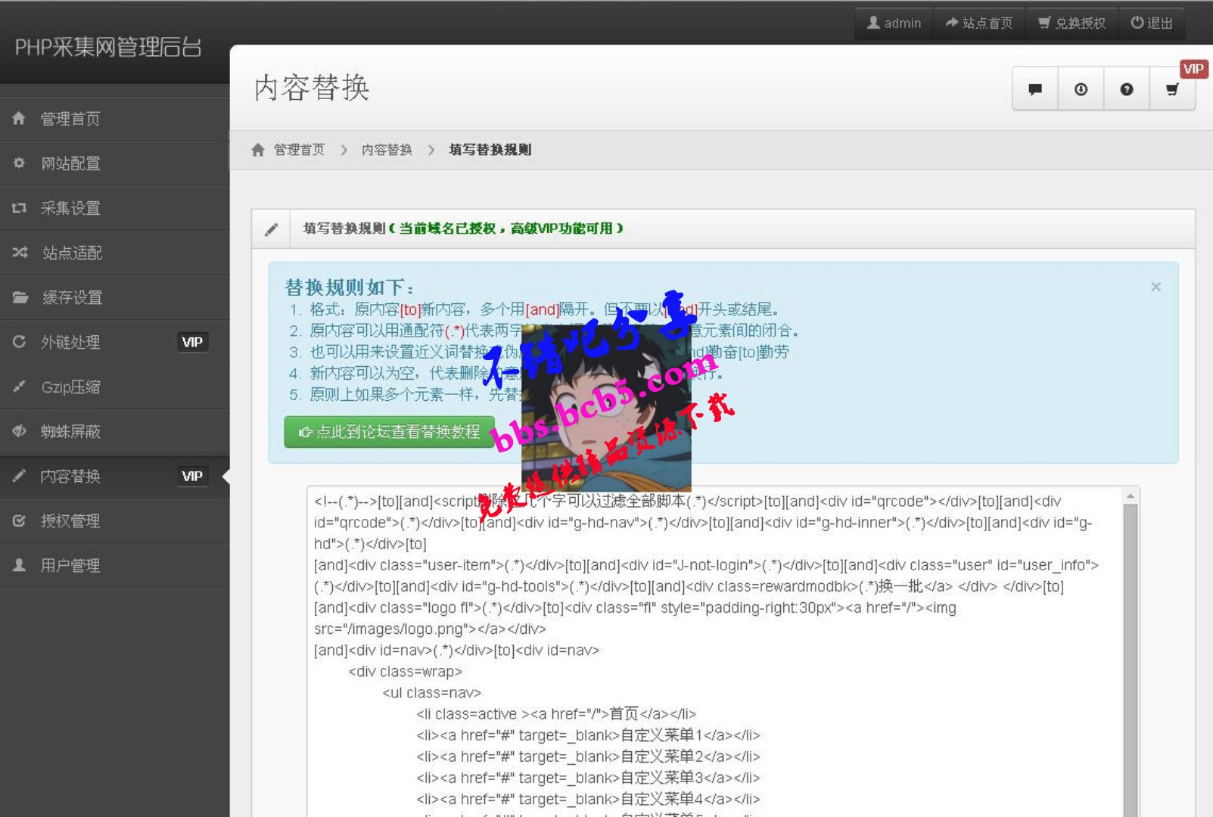This screenshot has height=817, width=1213.
Task: Click the textarea scrollbar up arrow
Action: [x=1130, y=496]
